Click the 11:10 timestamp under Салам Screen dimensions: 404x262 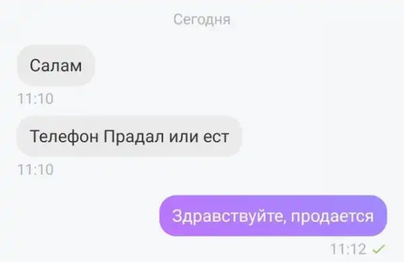pyautogui.click(x=36, y=99)
